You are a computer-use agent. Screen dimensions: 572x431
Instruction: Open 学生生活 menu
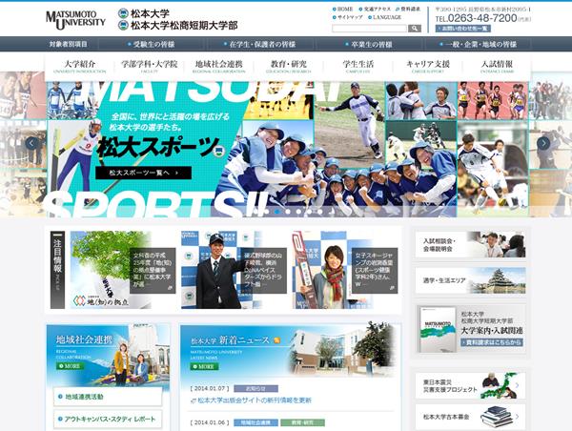pyautogui.click(x=357, y=66)
